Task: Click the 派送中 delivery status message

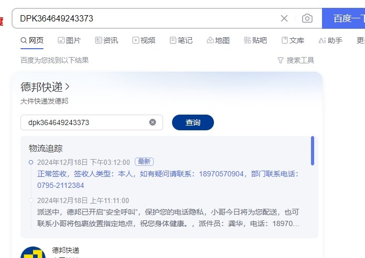Action: click(x=168, y=218)
